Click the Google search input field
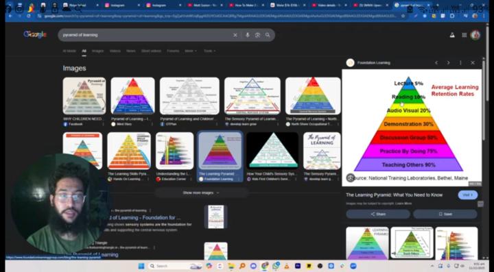The height and width of the screenshot is (272, 494). pyautogui.click(x=147, y=35)
